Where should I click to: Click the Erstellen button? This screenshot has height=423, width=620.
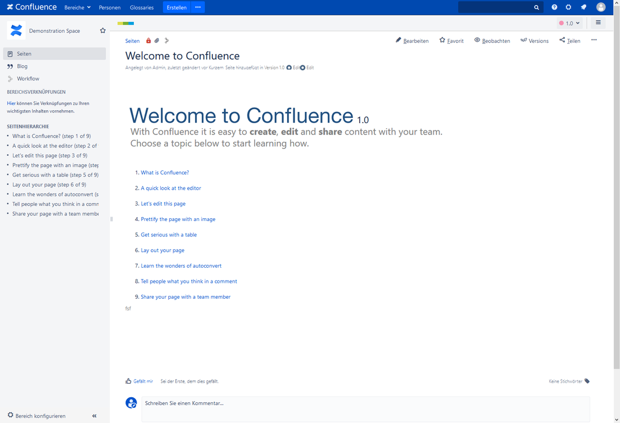point(177,7)
